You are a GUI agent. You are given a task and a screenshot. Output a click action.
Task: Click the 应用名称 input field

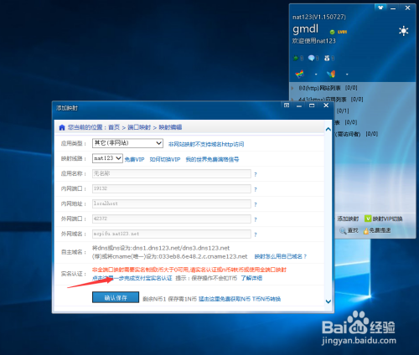tap(172, 173)
